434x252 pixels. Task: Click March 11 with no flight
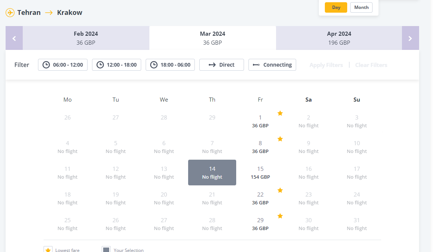(67, 173)
